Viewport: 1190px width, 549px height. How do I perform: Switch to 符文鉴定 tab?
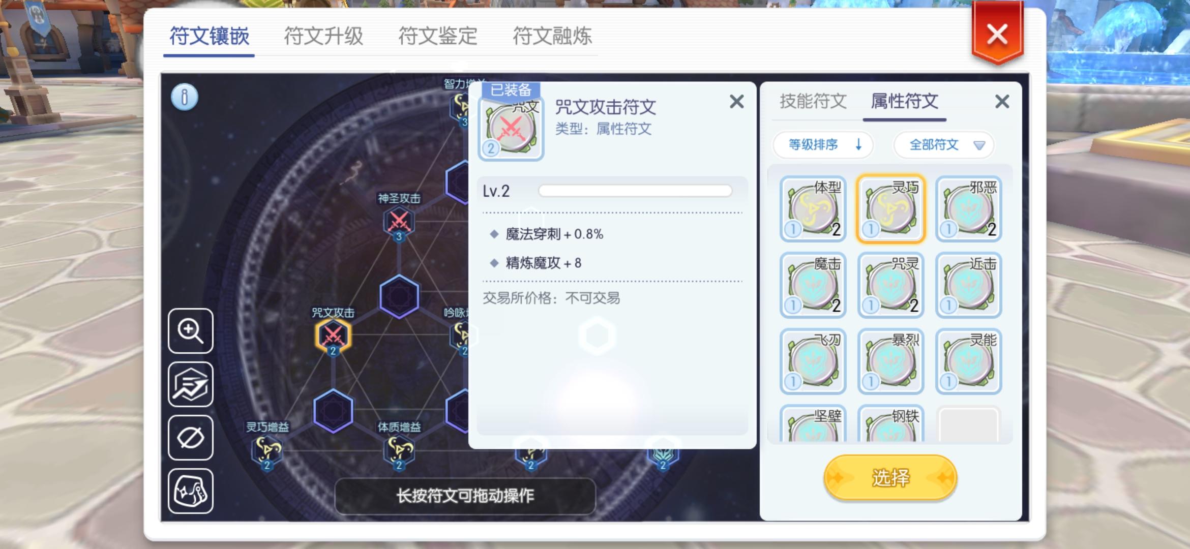coord(438,36)
